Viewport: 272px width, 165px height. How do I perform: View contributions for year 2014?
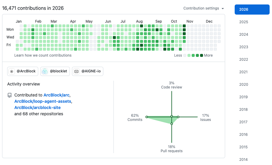[244, 159]
